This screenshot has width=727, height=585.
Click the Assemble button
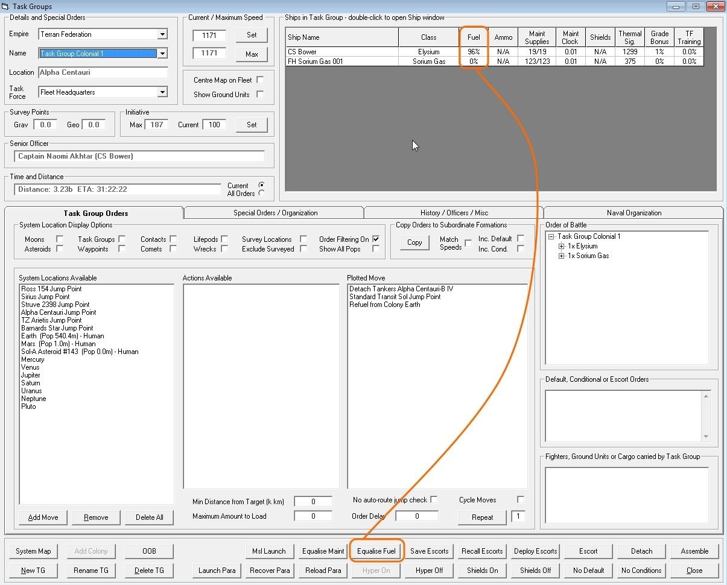tap(694, 551)
